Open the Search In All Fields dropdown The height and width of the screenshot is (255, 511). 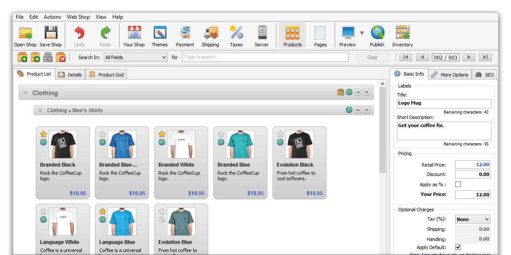[x=136, y=57]
